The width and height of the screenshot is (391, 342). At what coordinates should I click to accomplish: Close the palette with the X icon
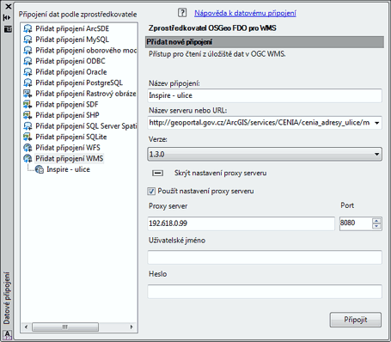click(8, 6)
